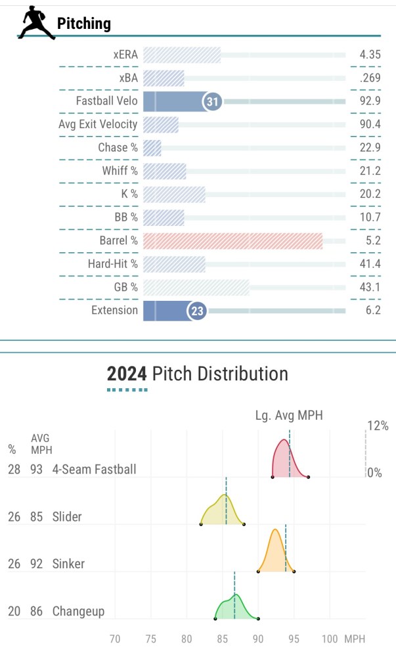Select the 4-Seam Fastball pitch label
The height and width of the screenshot is (672, 396).
tap(95, 470)
